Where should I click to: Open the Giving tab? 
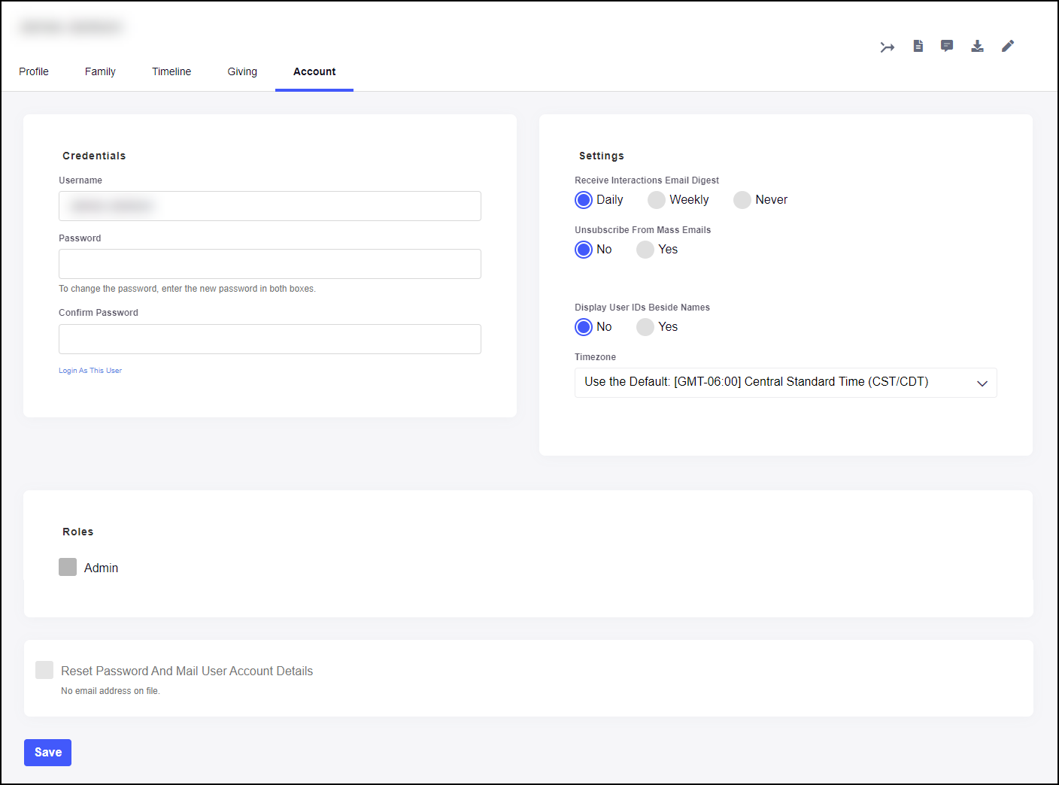tap(242, 72)
